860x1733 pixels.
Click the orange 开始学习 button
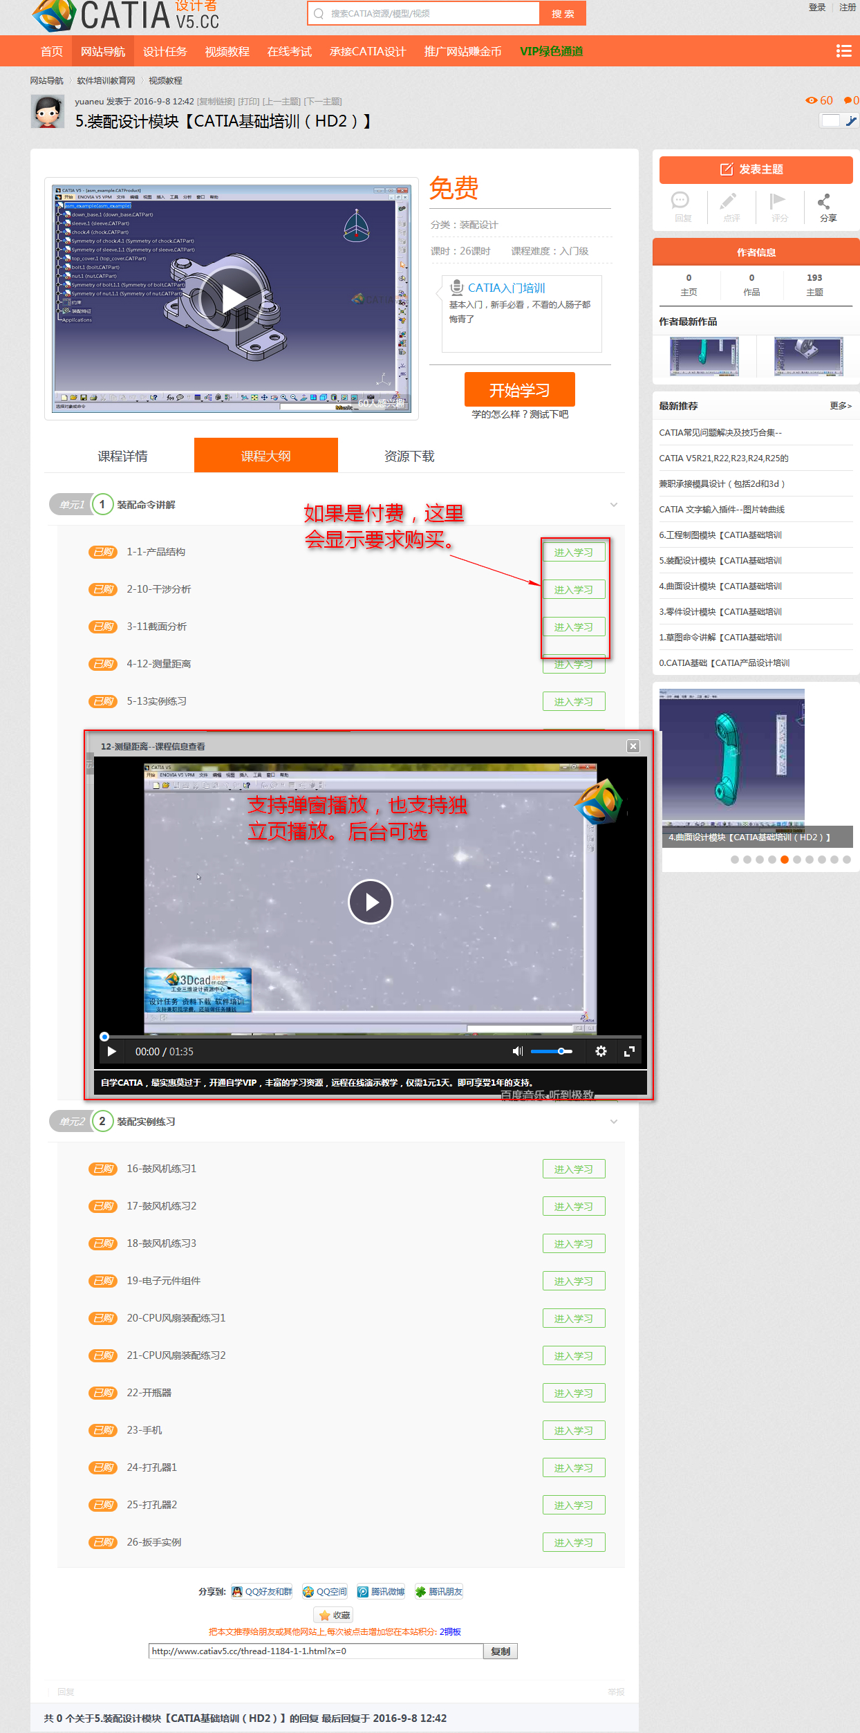click(520, 390)
